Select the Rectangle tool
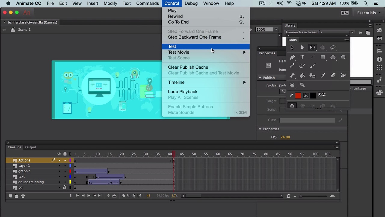Viewport: 385px width, 217px height. (x=323, y=57)
